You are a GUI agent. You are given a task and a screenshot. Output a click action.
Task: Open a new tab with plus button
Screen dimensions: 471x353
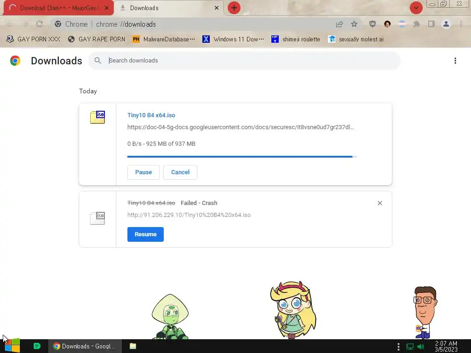click(234, 8)
